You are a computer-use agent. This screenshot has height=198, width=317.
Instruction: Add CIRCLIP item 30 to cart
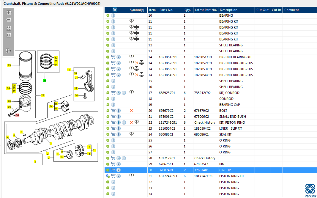pos(113,170)
